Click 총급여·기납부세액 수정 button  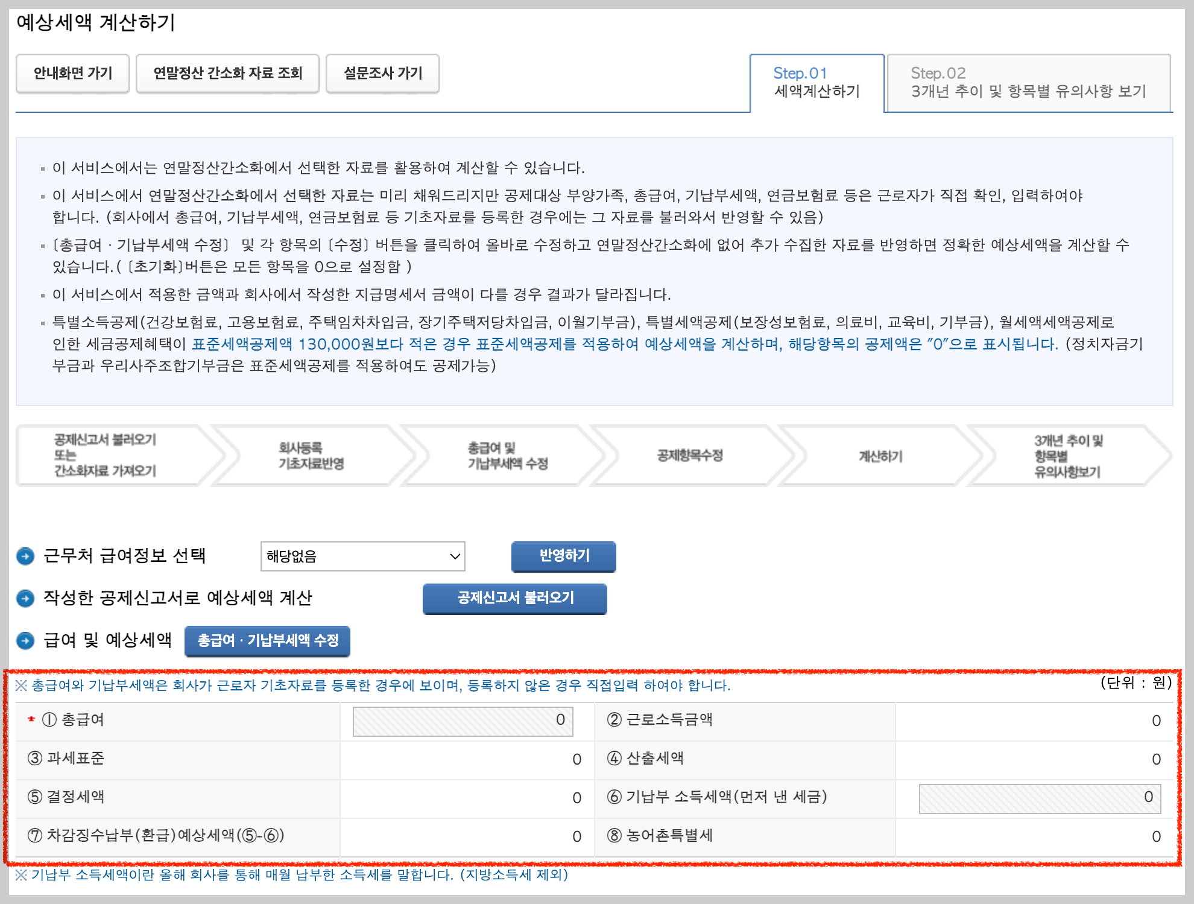[267, 640]
